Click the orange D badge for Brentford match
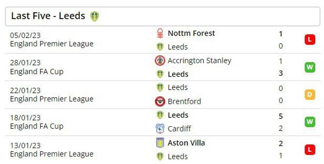Image resolution: width=324 pixels, height=164 pixels. 310,95
